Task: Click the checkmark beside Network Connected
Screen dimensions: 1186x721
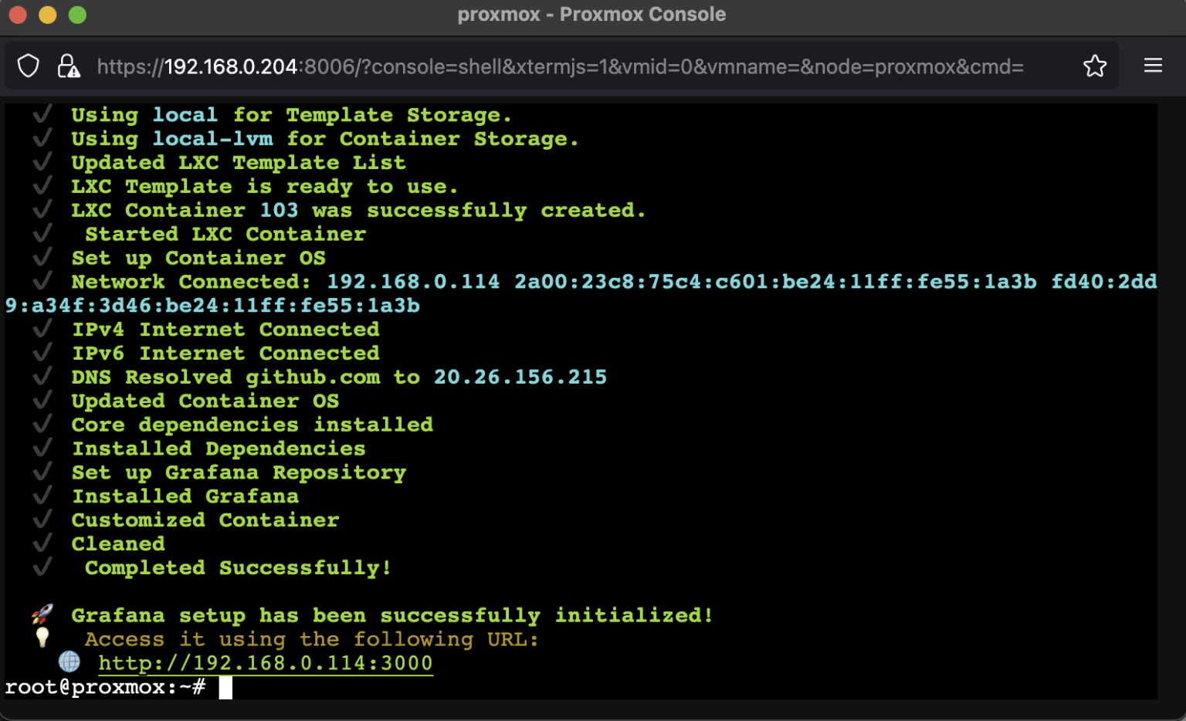Action: click(42, 280)
